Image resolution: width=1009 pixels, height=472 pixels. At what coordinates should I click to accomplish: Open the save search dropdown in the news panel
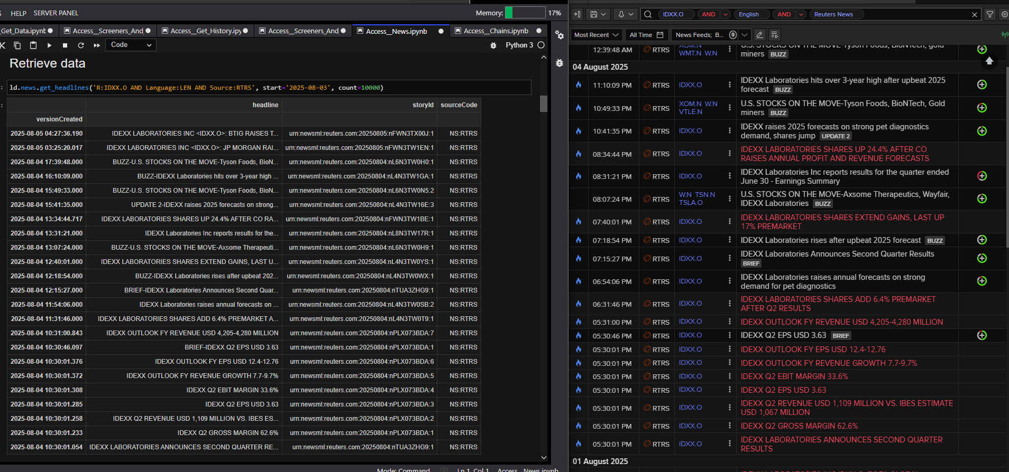coord(598,14)
